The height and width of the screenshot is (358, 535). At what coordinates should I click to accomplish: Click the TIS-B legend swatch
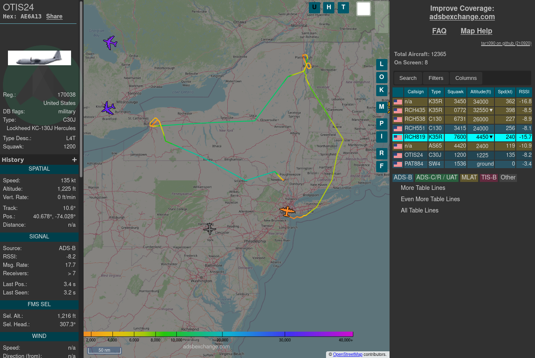pos(489,178)
